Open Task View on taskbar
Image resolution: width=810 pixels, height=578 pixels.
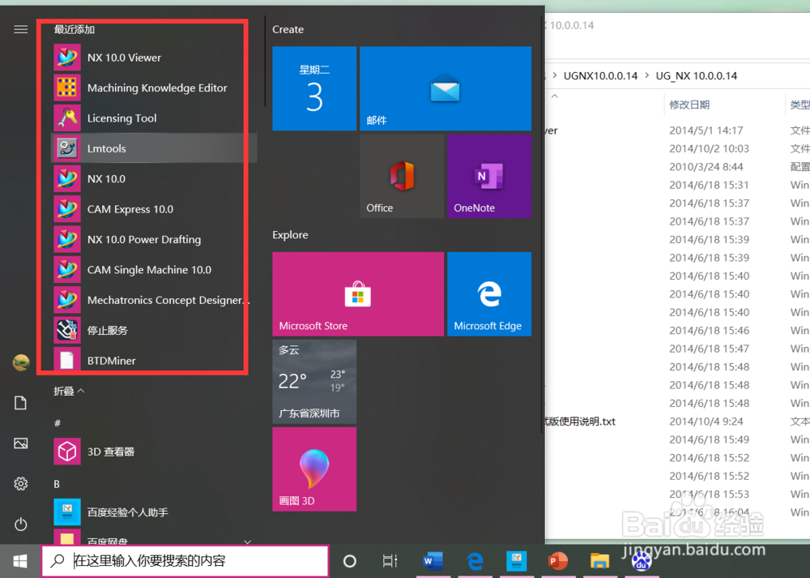click(x=390, y=561)
